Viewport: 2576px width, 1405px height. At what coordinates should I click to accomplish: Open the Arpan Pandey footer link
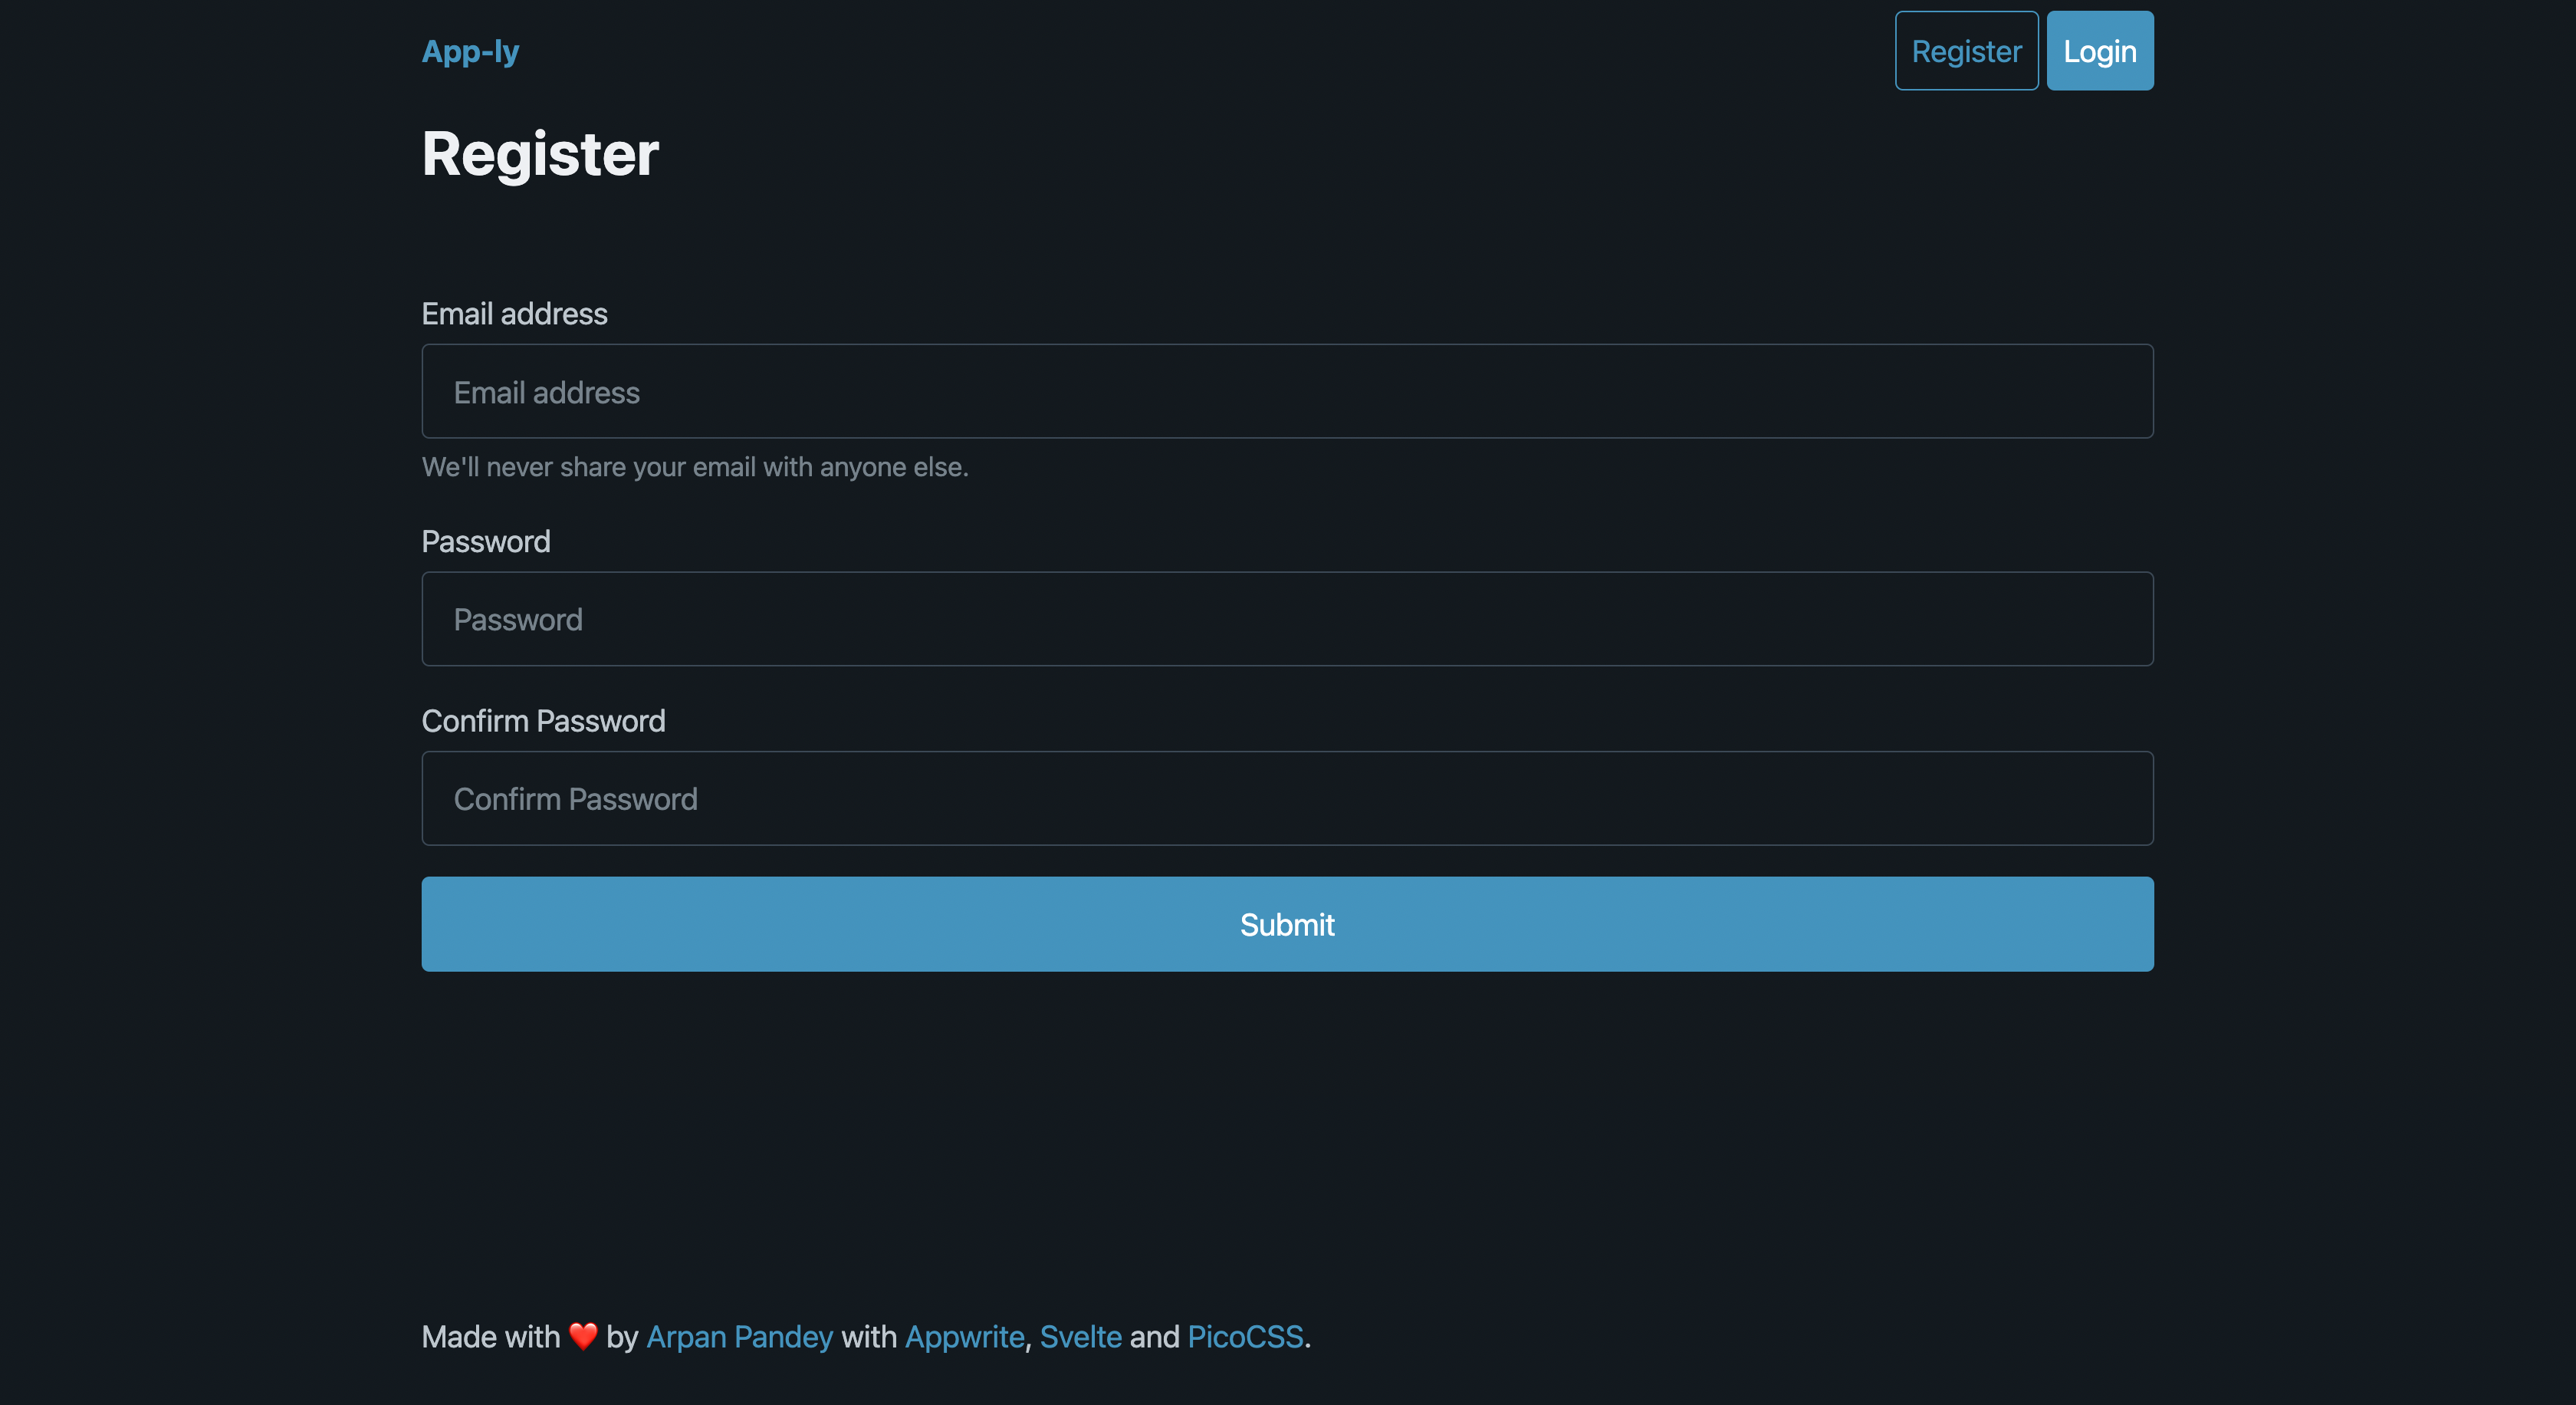(739, 1337)
